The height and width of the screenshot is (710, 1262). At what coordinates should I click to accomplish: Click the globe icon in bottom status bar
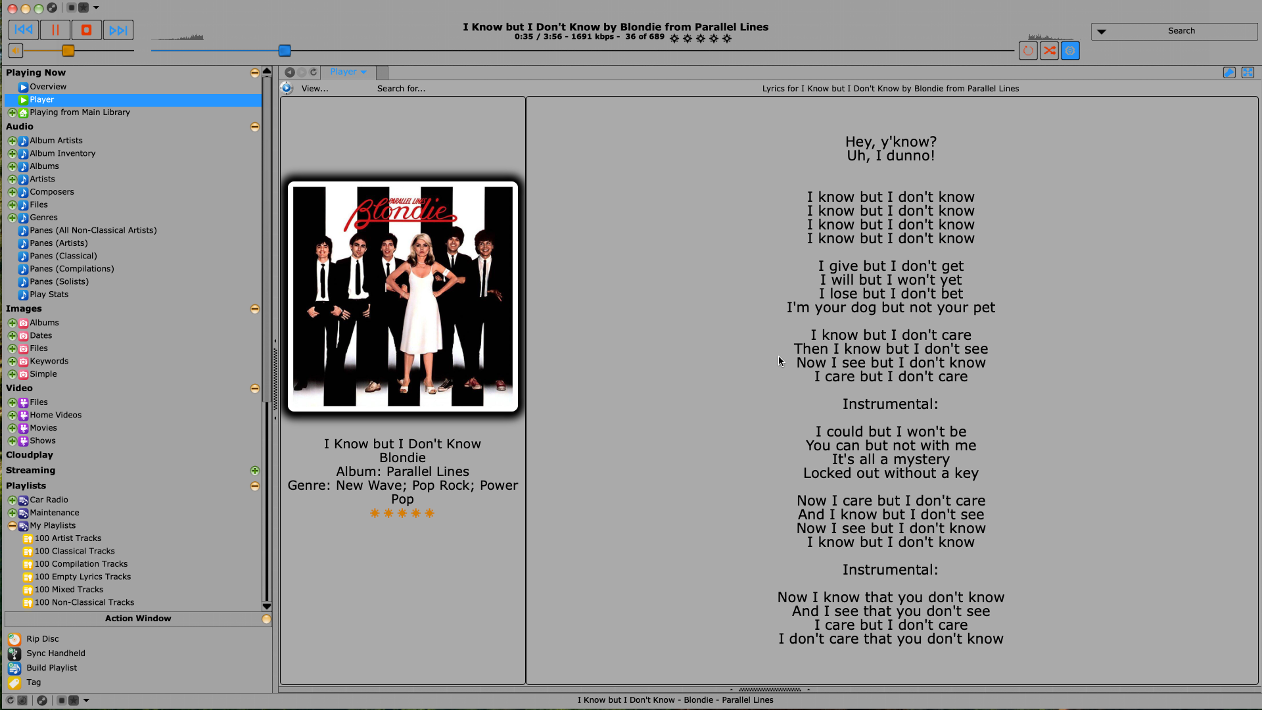pyautogui.click(x=42, y=700)
